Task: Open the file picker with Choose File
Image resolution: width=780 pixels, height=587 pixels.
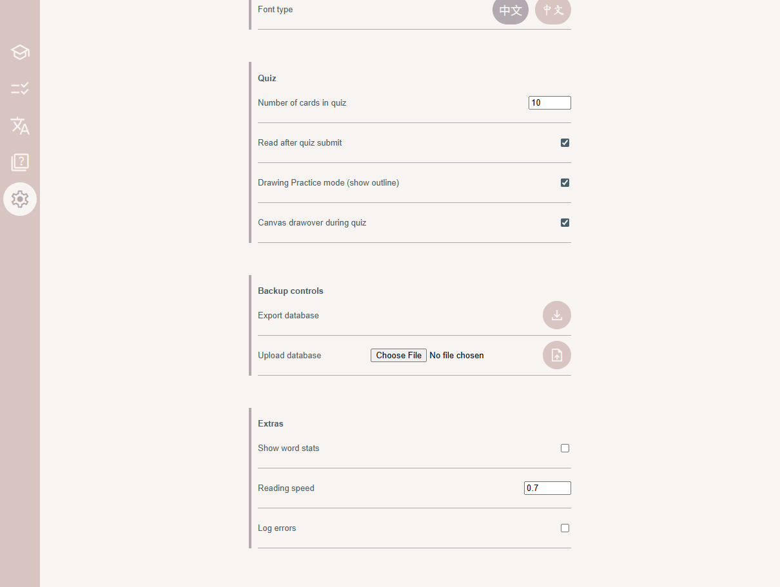Action: [x=398, y=355]
